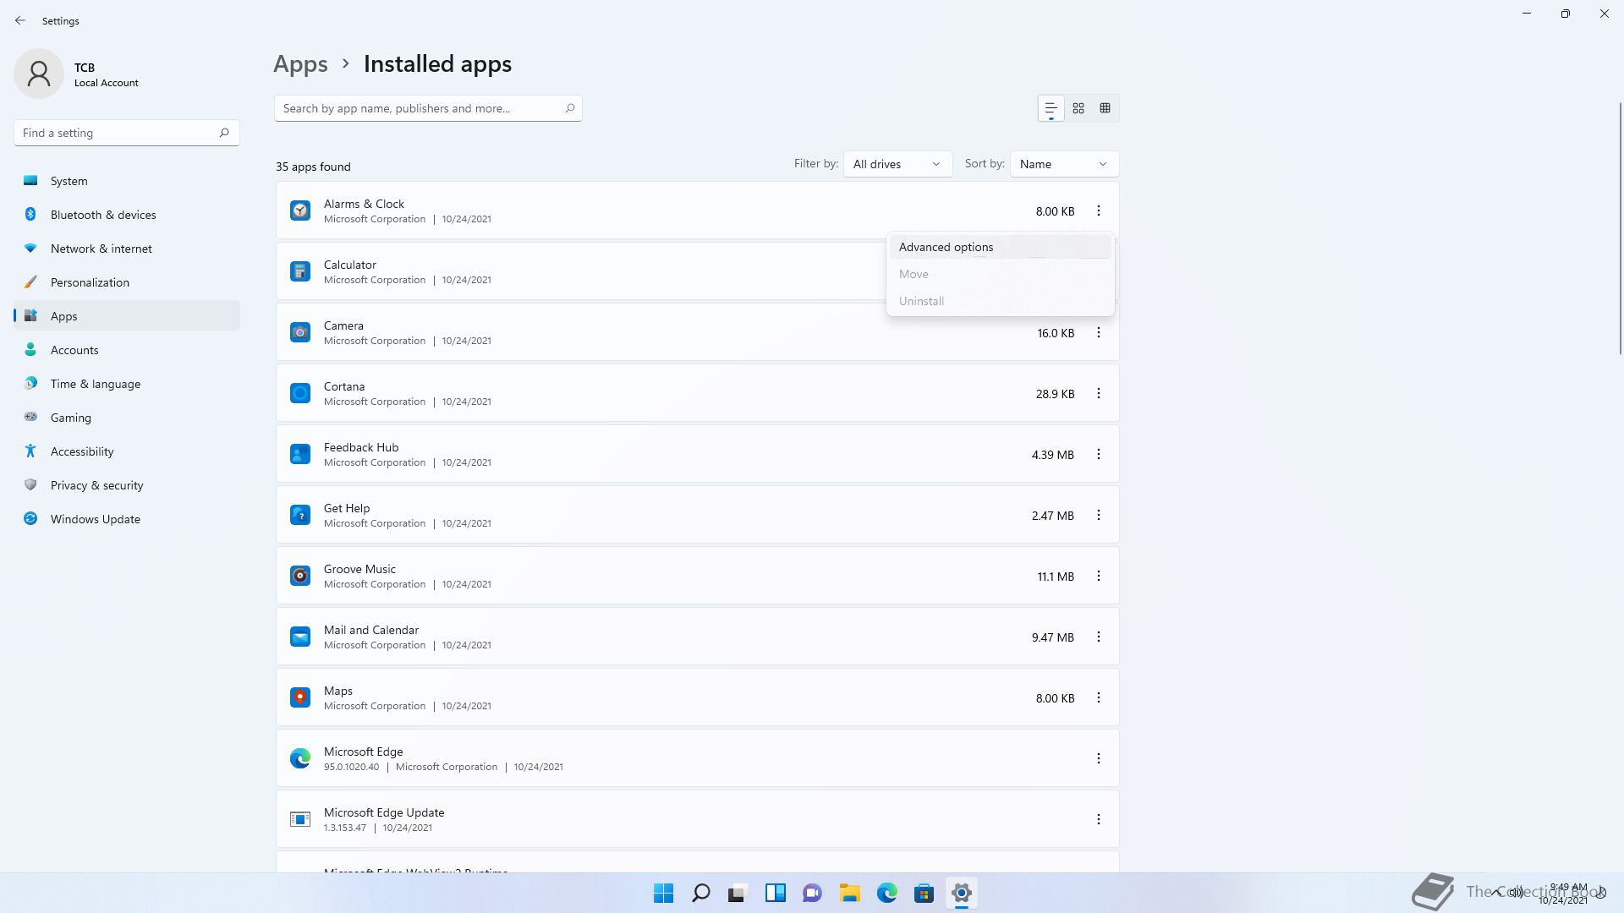Open Gaming settings

click(x=127, y=418)
